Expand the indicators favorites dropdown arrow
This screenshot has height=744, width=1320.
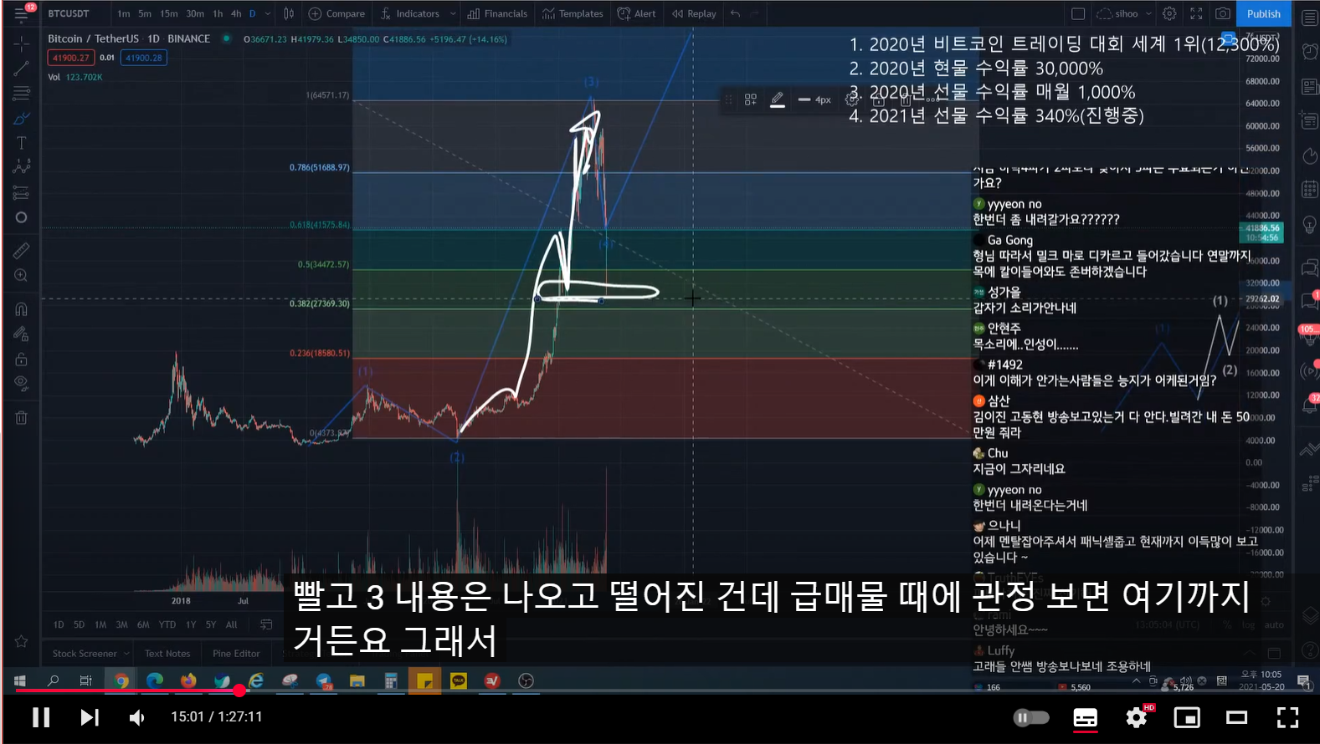pos(453,13)
